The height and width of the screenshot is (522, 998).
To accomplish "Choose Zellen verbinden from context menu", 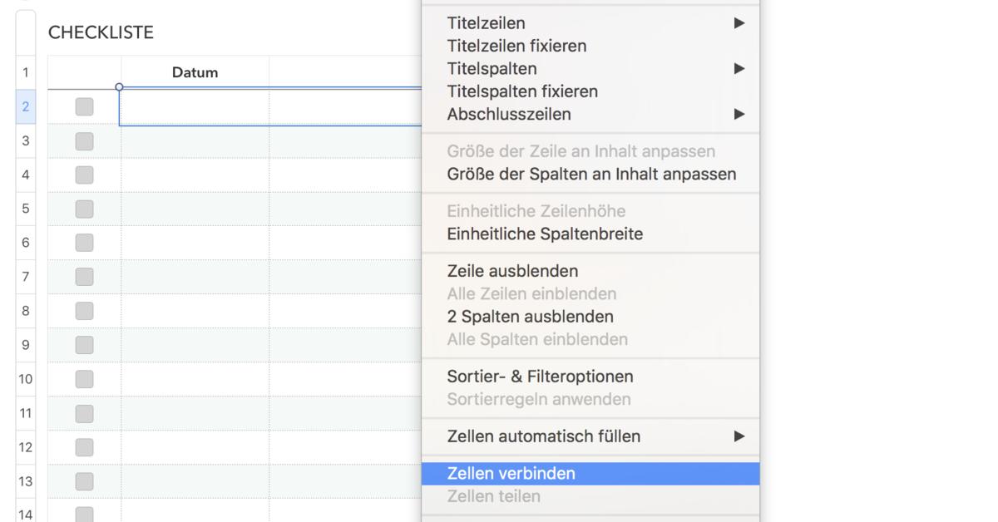I will (511, 474).
